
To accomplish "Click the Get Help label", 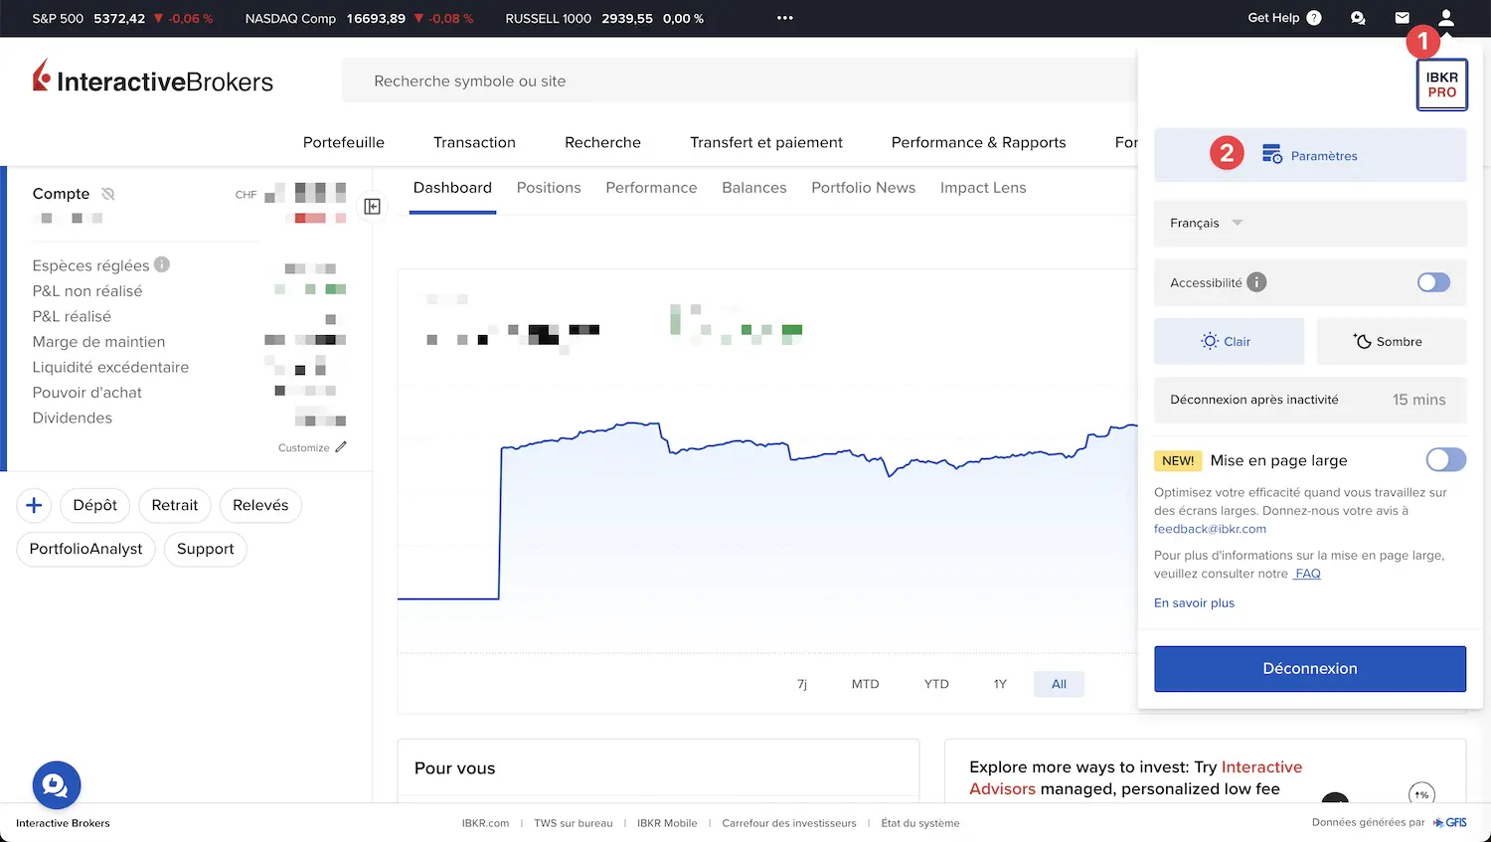I will click(1273, 18).
